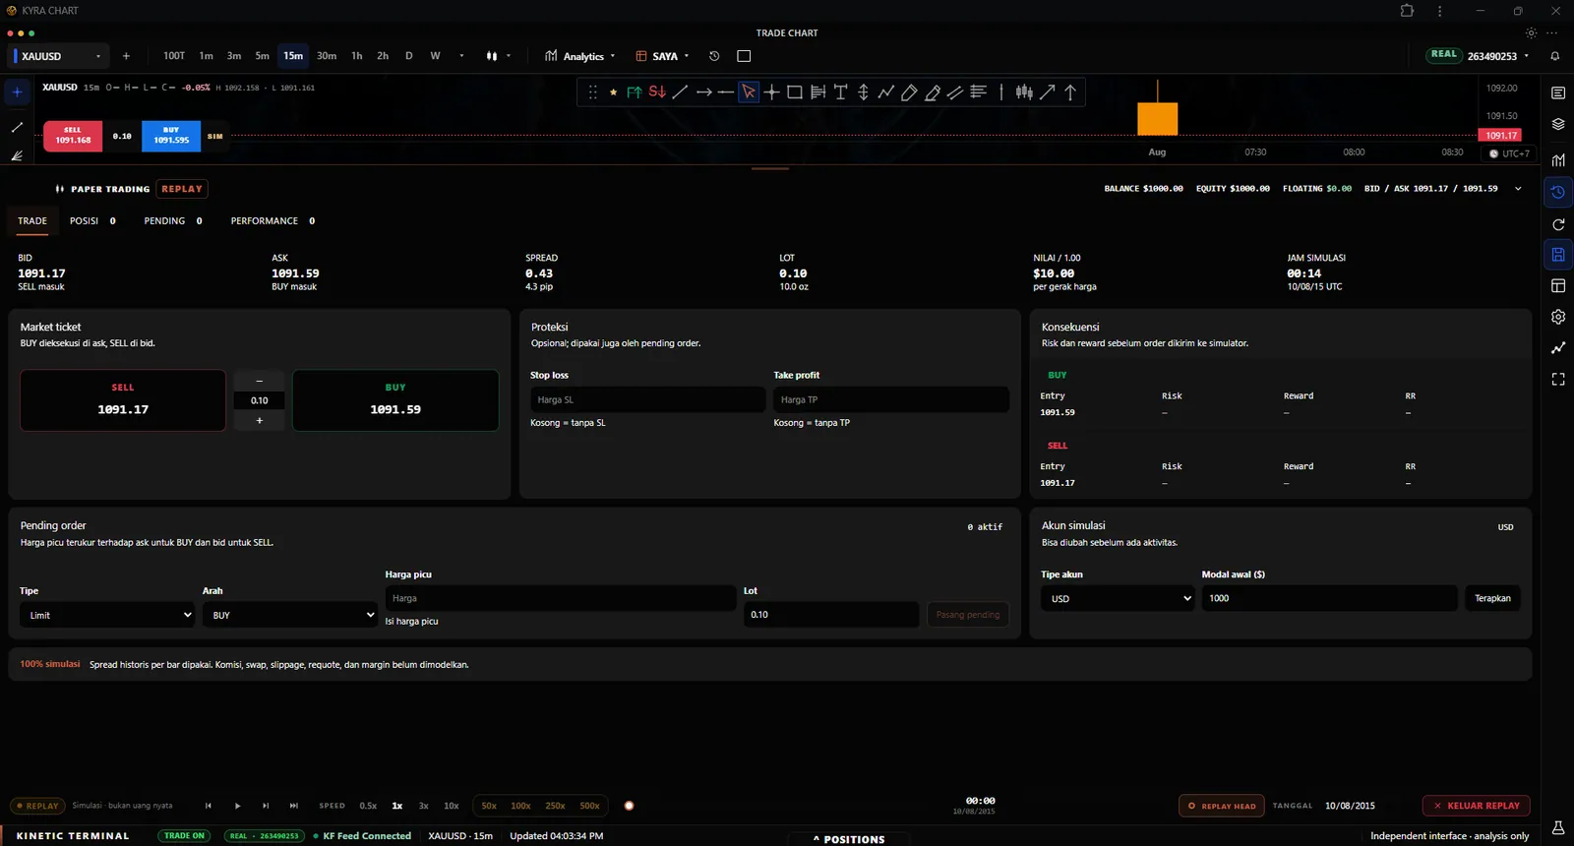
Task: Open the Tipe akun USD dropdown
Action: coord(1118,598)
